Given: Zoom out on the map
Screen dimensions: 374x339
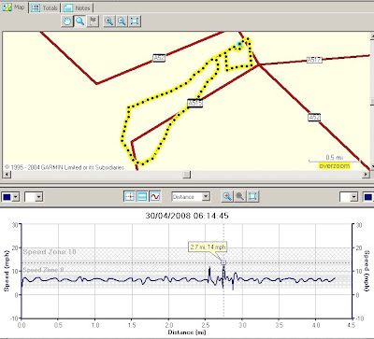Looking at the screenshot, I should [x=122, y=21].
